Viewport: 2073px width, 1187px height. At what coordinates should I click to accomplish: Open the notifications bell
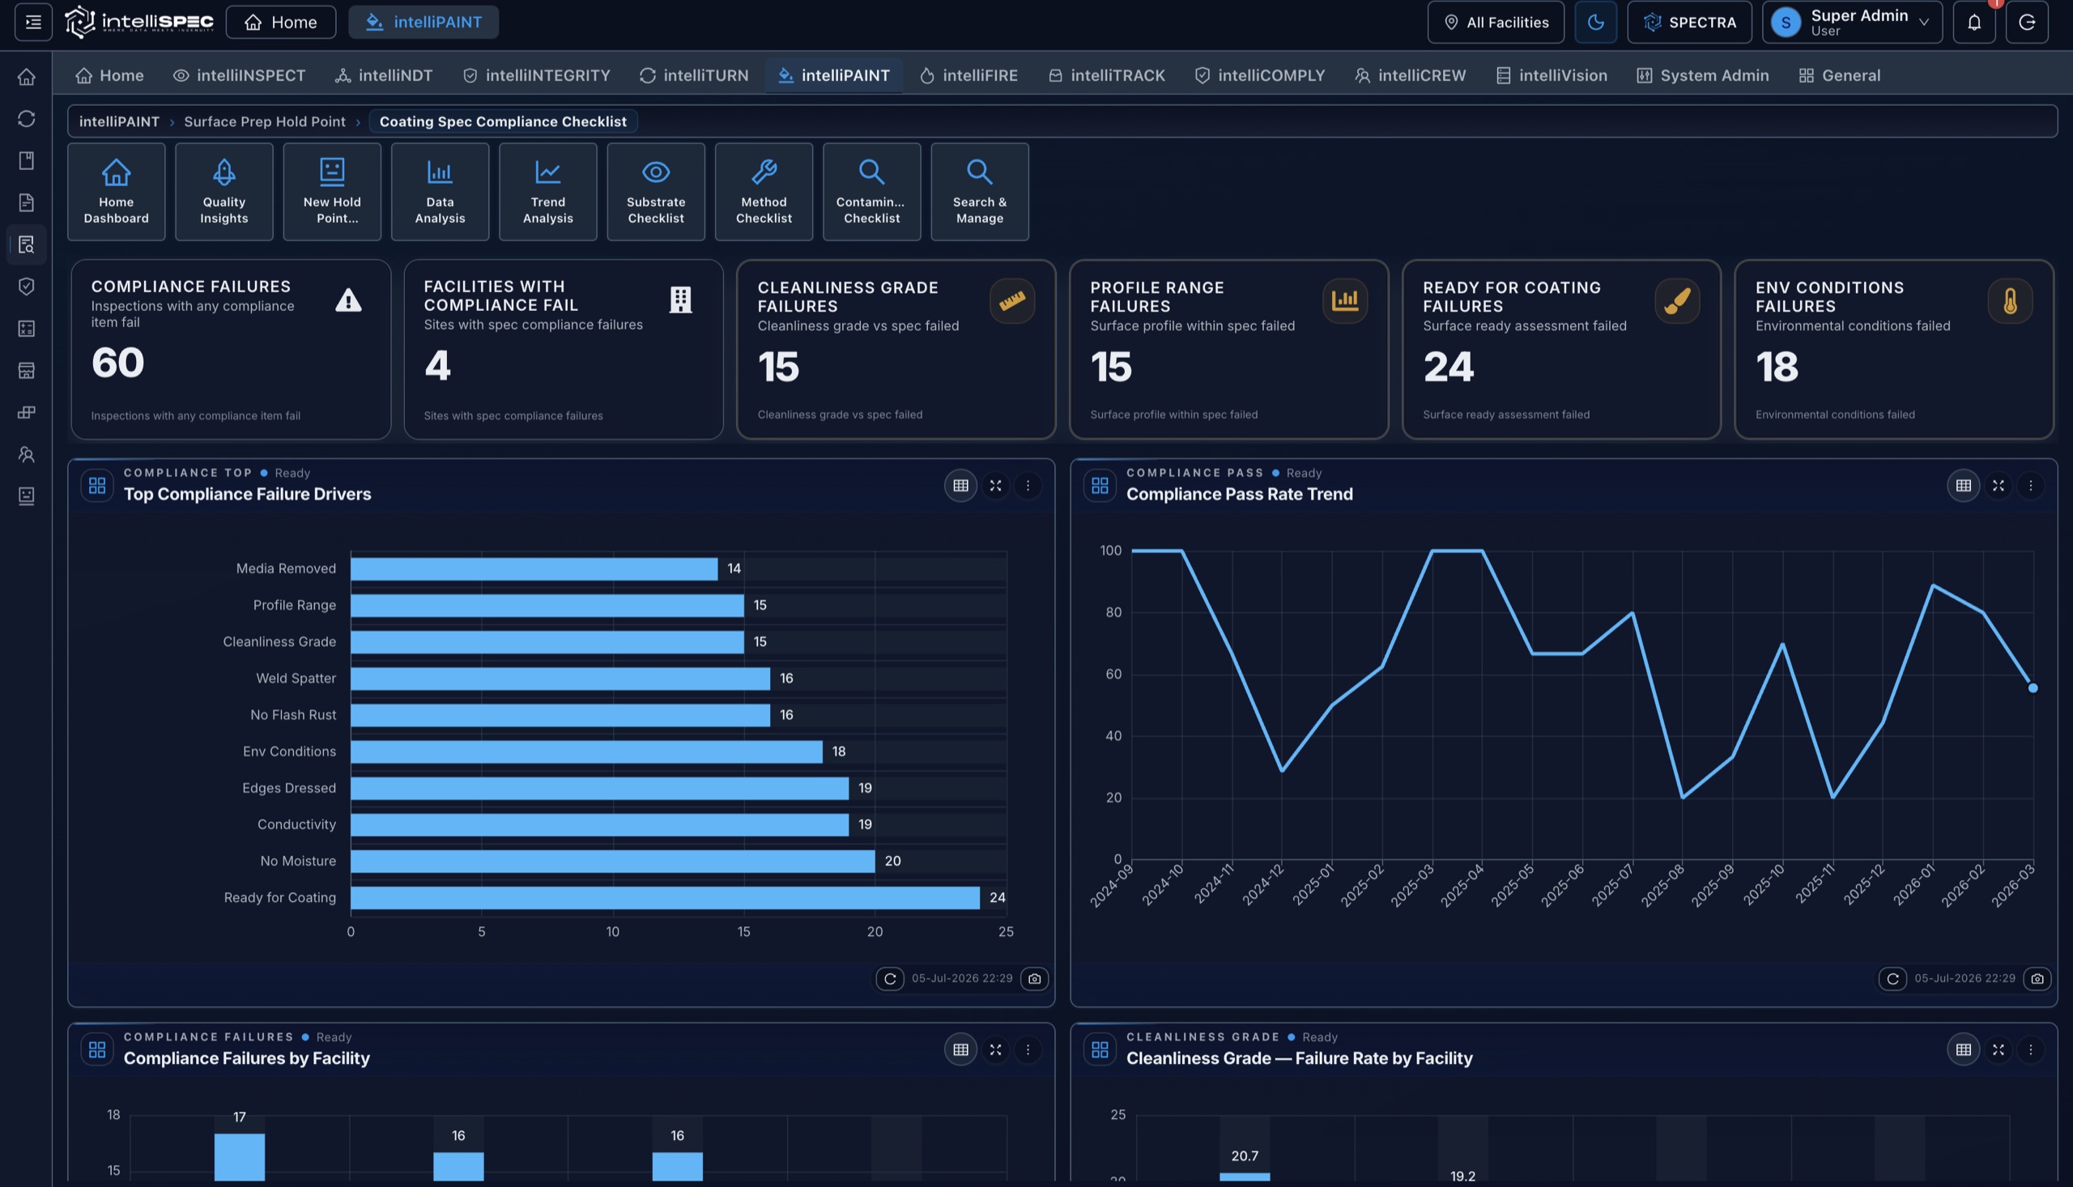1973,22
